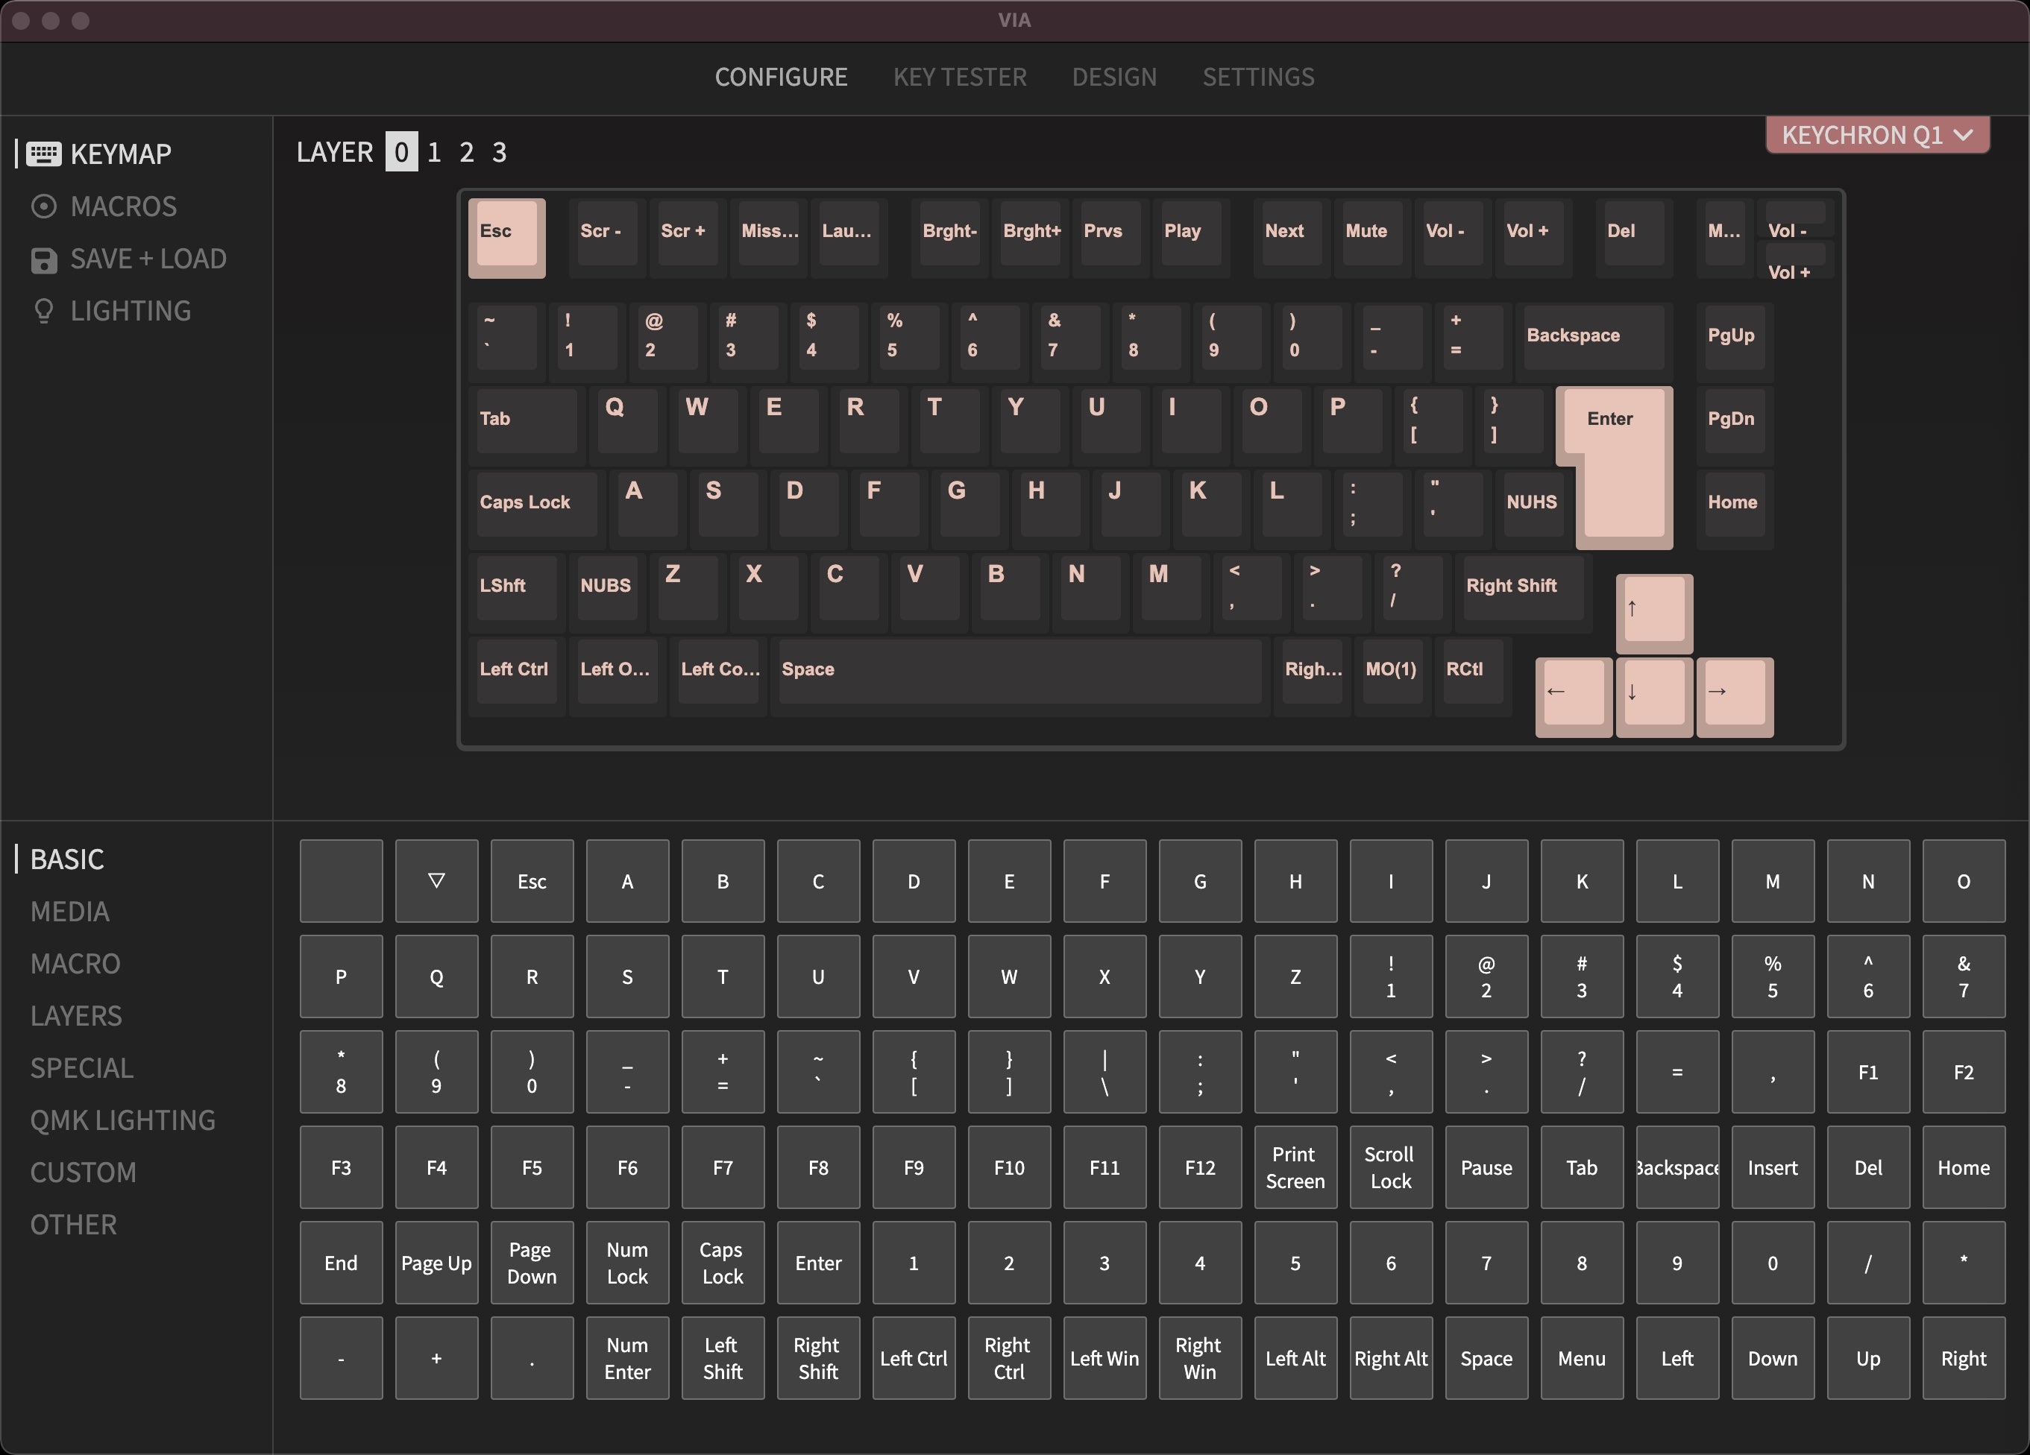Pick the transparent triangle keycode in Basic grid
Screen dimensions: 2030x1455
coord(436,880)
